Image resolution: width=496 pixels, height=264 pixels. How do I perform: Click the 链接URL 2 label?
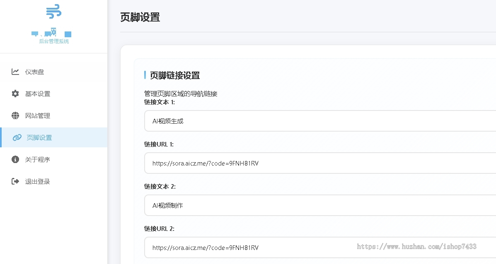(159, 229)
